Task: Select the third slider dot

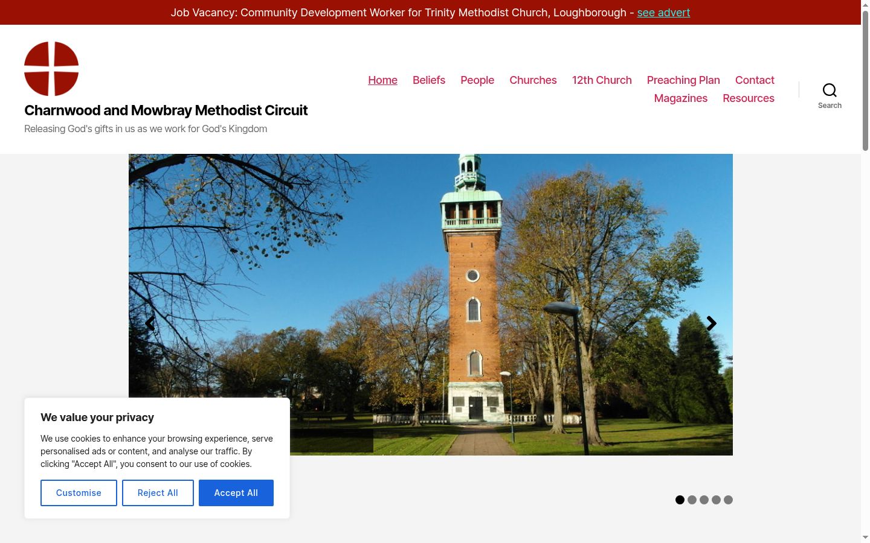Action: point(704,500)
